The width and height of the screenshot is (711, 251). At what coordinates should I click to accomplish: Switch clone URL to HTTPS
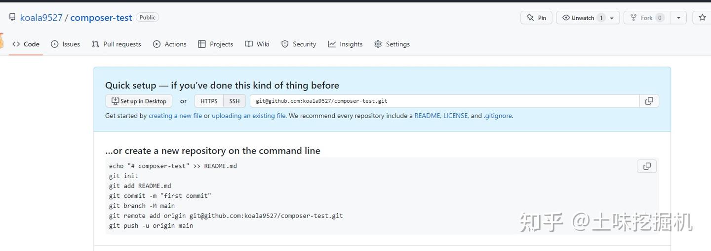(x=209, y=101)
